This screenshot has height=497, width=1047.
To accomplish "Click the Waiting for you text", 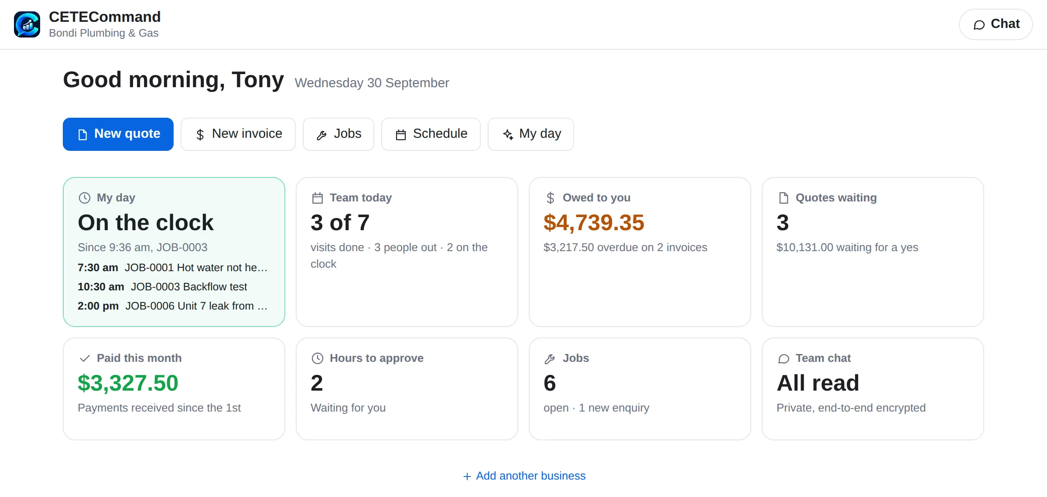I will [x=348, y=408].
